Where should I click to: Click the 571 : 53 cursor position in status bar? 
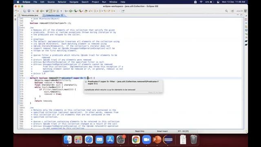[x=183, y=131]
